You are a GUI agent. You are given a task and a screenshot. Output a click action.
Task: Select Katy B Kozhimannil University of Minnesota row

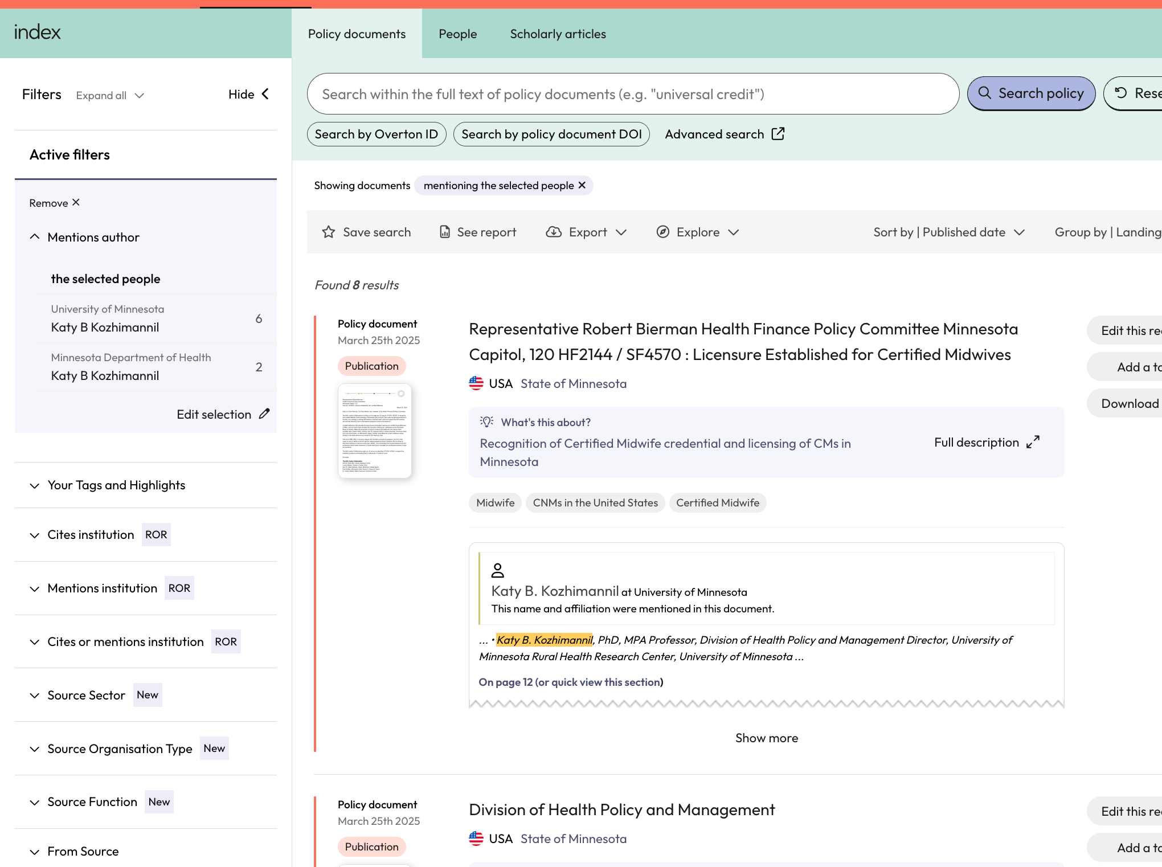click(x=157, y=318)
